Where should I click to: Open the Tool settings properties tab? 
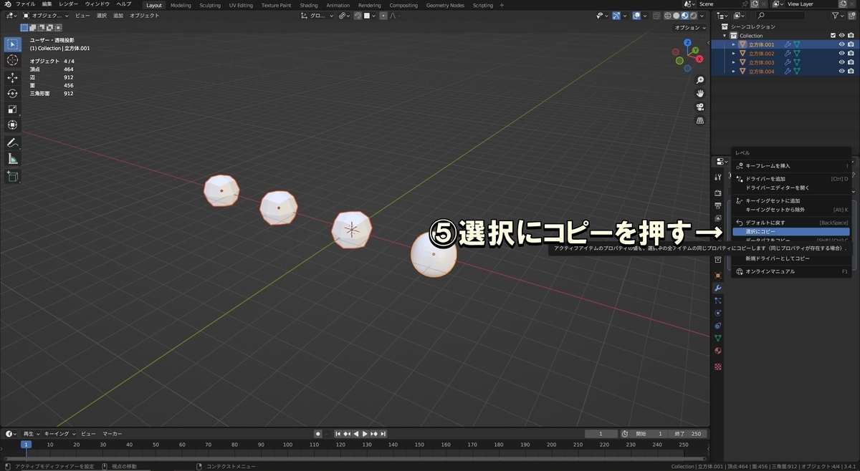click(x=717, y=177)
